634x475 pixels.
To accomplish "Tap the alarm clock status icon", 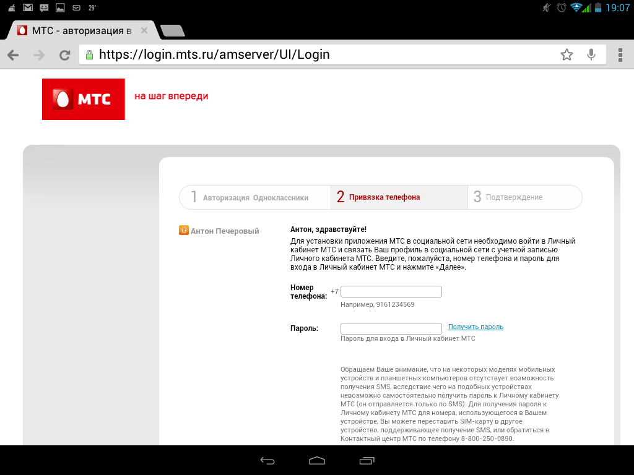I will pyautogui.click(x=561, y=7).
